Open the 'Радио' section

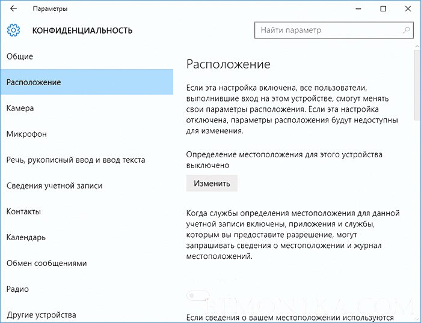pos(87,289)
